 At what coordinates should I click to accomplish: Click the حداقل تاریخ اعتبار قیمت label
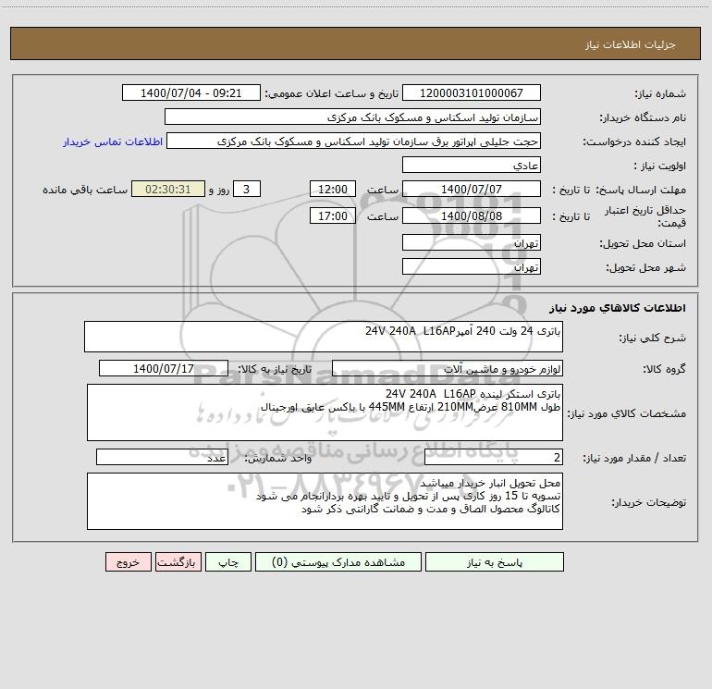(x=645, y=216)
